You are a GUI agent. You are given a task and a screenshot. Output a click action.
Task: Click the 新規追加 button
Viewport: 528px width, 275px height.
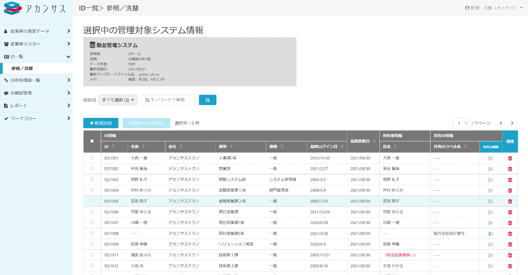101,123
